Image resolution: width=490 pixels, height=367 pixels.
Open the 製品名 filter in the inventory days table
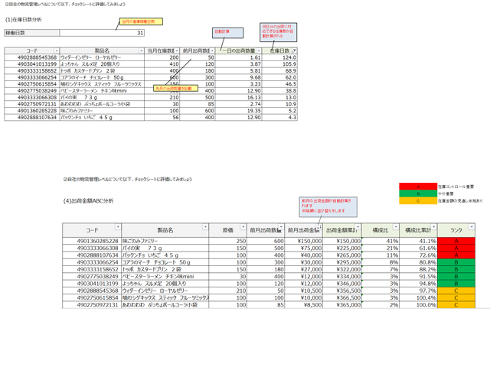click(141, 50)
